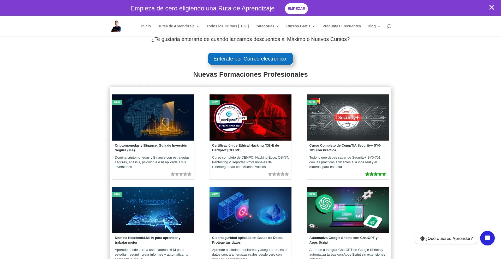Click the gray star rating on Criptomonedas course

(x=181, y=174)
